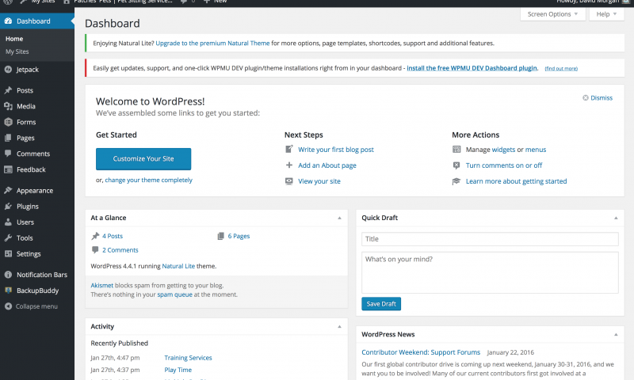This screenshot has width=634, height=380.
Task: Click the widgets link in More Actions
Action: [503, 150]
